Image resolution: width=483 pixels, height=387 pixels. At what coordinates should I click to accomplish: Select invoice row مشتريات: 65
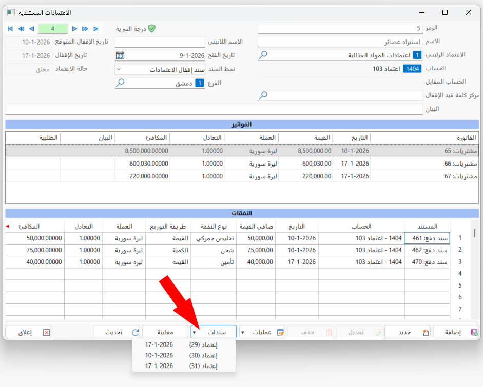coord(242,151)
